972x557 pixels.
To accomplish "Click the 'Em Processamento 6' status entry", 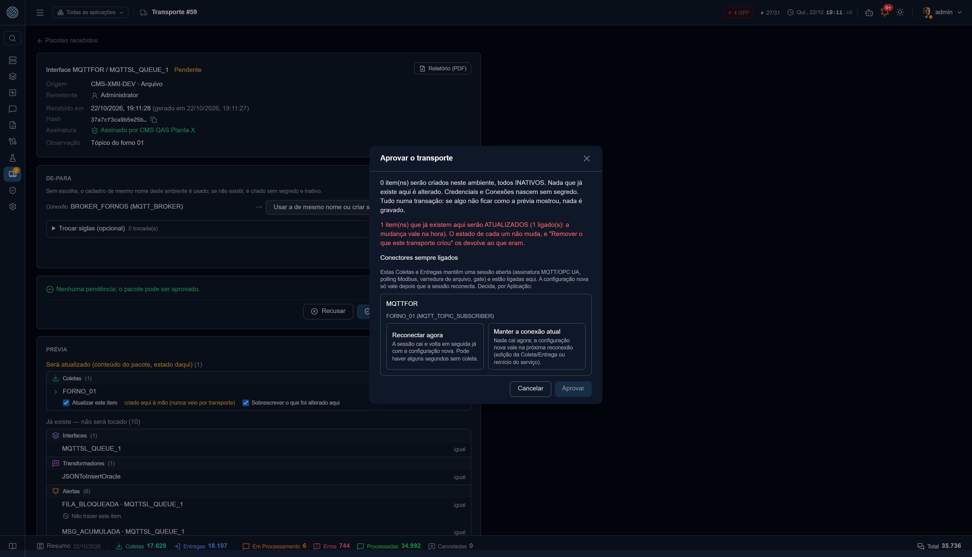I will point(274,546).
